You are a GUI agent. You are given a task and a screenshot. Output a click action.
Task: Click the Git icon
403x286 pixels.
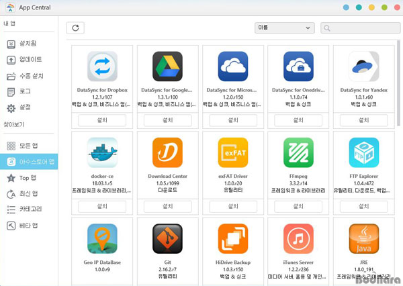point(167,239)
